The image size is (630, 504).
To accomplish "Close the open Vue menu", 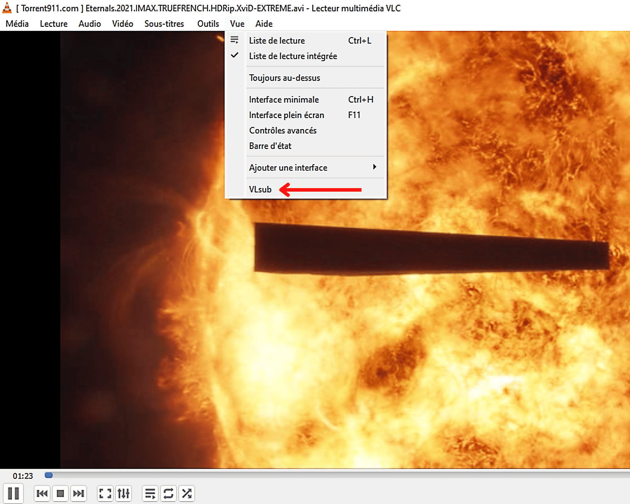I will 237,24.
